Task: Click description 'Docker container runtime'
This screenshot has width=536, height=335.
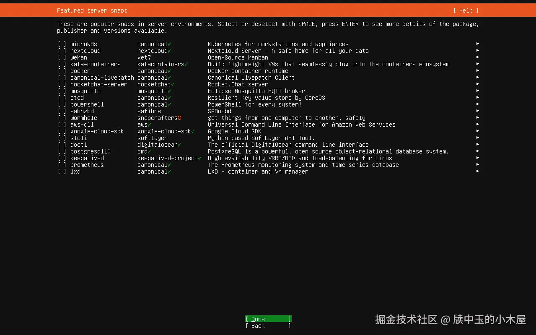Action: click(x=248, y=71)
